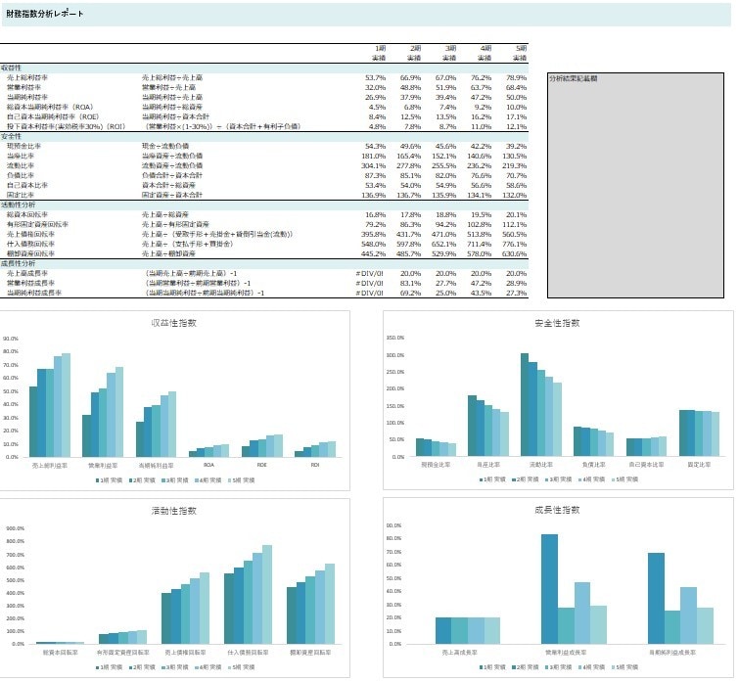The height and width of the screenshot is (682, 739).
Task: Click the 収益性指数 chart title
Action: [174, 323]
